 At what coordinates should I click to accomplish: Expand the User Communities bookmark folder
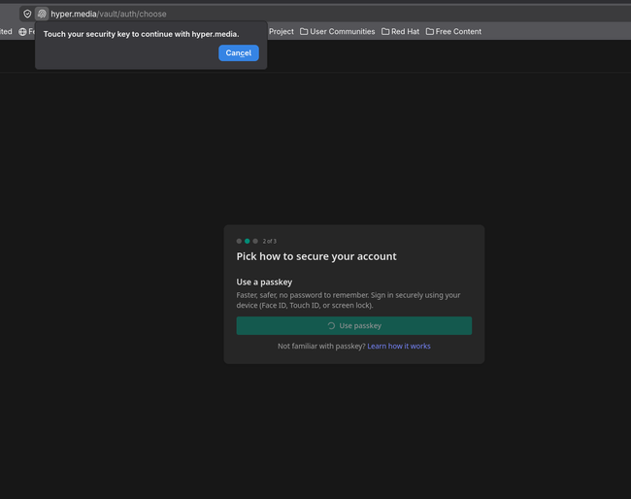(337, 31)
